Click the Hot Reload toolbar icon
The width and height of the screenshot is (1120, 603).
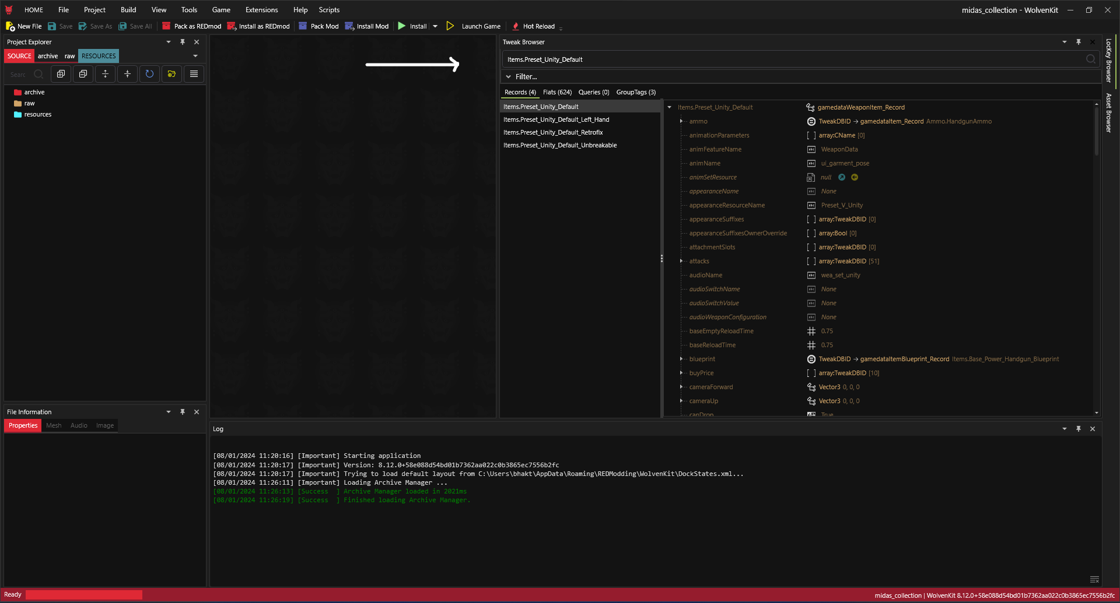(x=516, y=26)
